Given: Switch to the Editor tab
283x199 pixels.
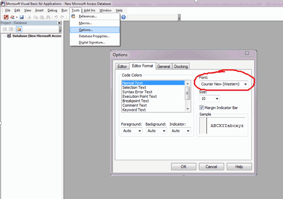Looking at the screenshot, I should click(122, 66).
